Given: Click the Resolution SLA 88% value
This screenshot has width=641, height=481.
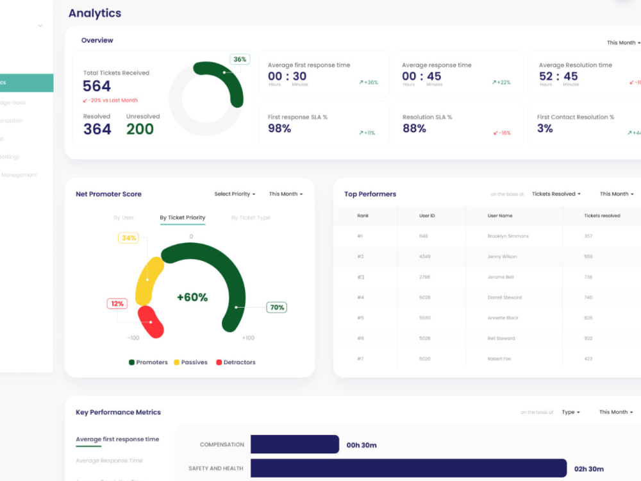Looking at the screenshot, I should coord(414,128).
